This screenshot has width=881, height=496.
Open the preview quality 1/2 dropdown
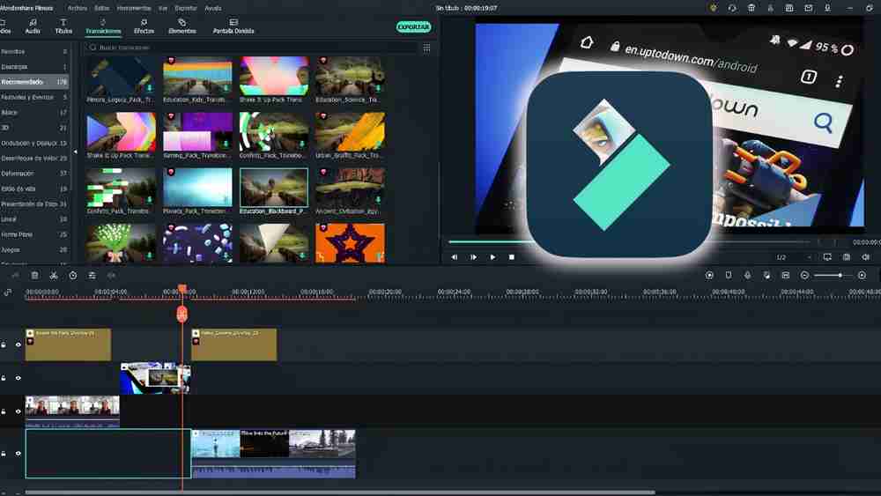click(794, 256)
